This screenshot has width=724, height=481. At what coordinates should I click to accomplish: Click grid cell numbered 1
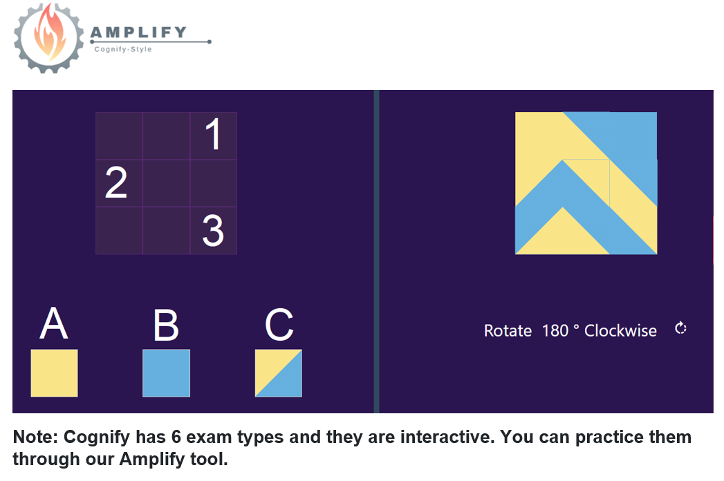click(x=213, y=135)
